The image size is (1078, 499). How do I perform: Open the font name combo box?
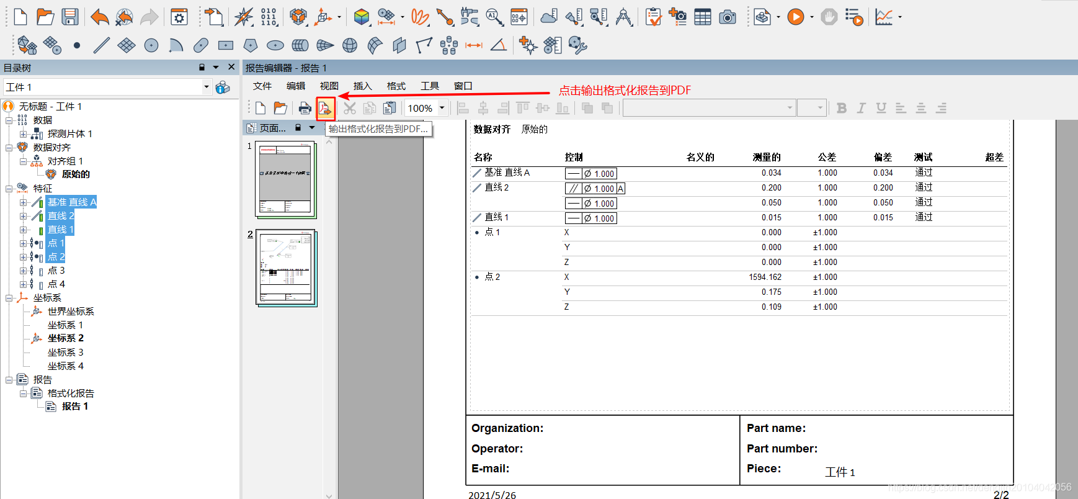coord(709,108)
